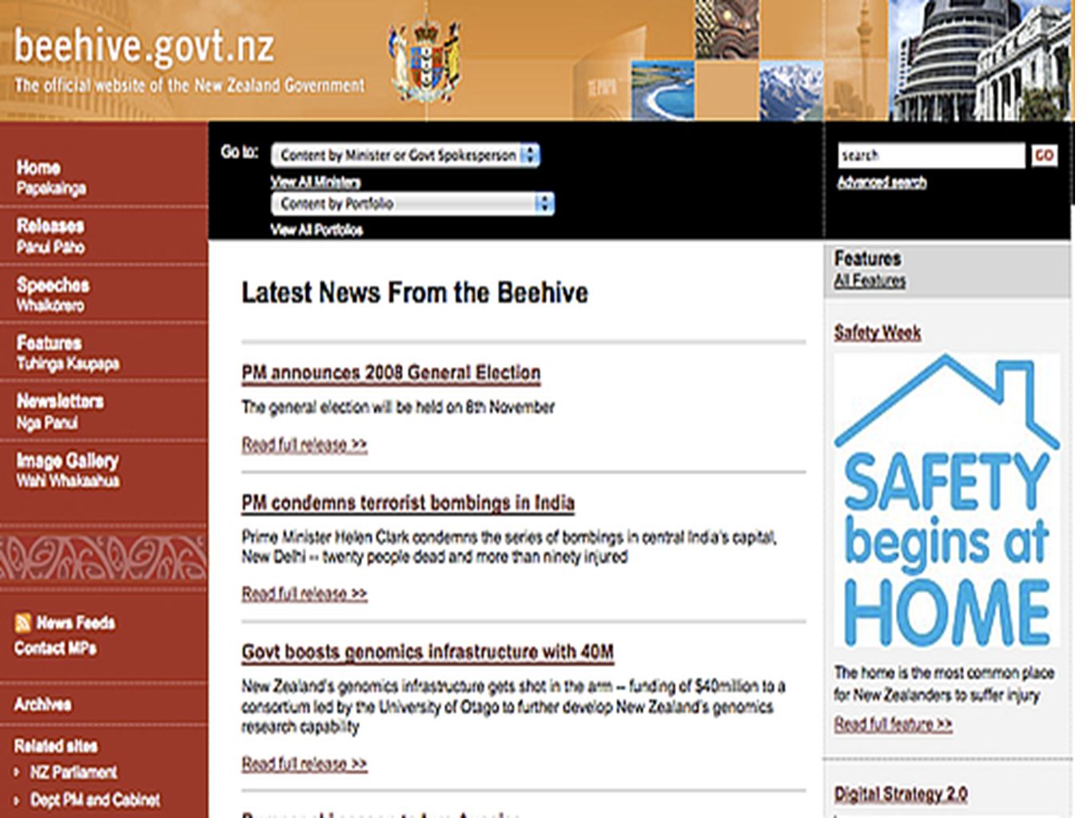Open the Archives link in sidebar
The image size is (1091, 818).
42,704
